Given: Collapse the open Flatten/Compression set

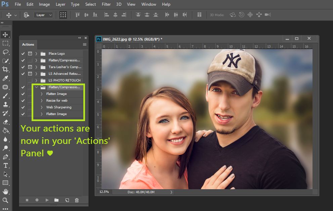Looking at the screenshot, I should (36, 87).
